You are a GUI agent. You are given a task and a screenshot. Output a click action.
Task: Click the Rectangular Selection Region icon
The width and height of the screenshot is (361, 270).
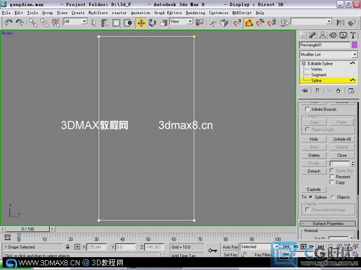point(116,23)
